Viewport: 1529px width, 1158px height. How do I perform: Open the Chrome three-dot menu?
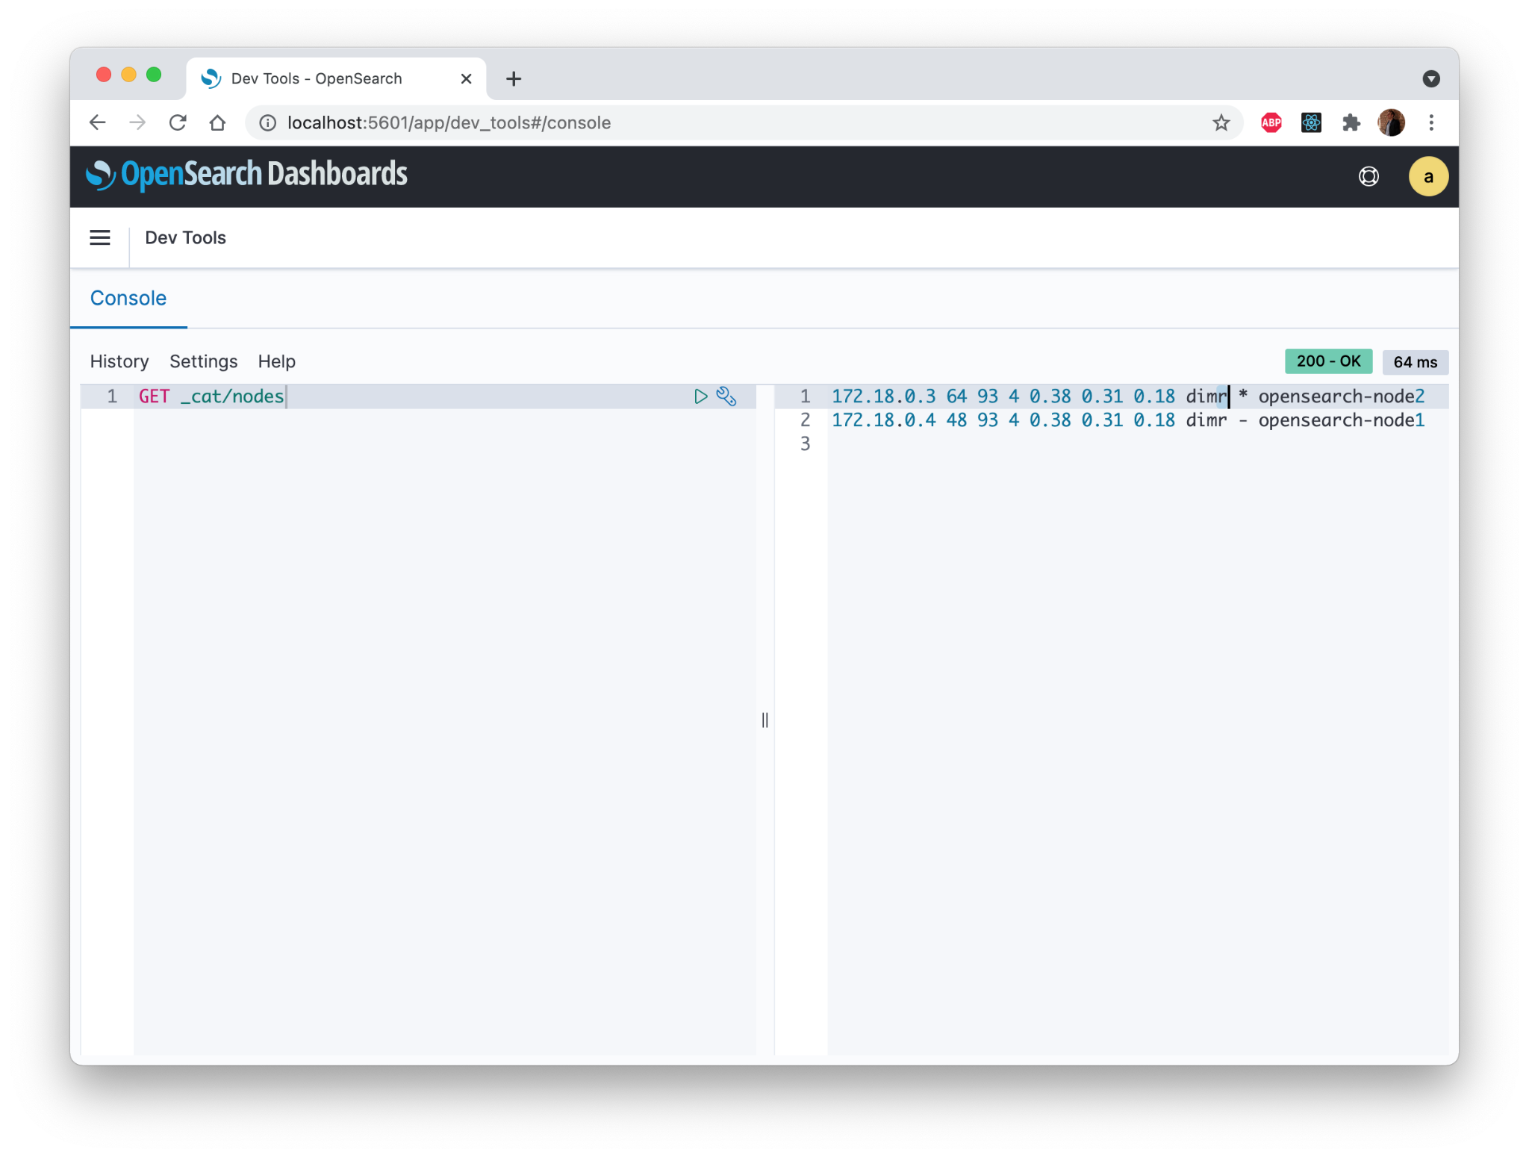(x=1430, y=122)
